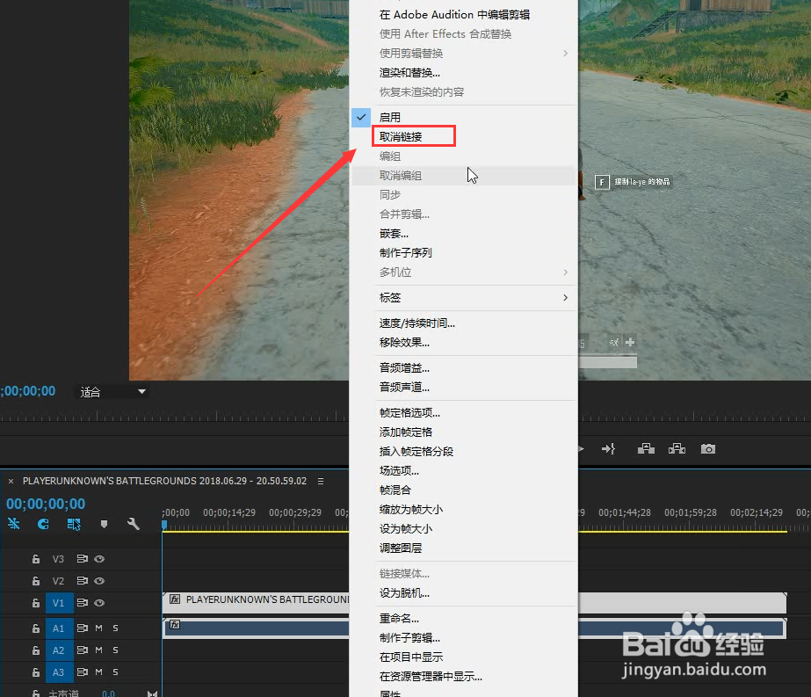Screen dimensions: 811x697
Task: Solo track A3 with S button
Action: pos(115,672)
